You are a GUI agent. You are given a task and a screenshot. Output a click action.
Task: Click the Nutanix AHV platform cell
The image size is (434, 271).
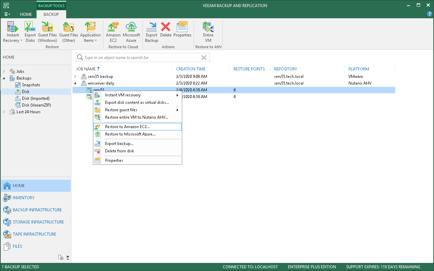click(x=359, y=83)
